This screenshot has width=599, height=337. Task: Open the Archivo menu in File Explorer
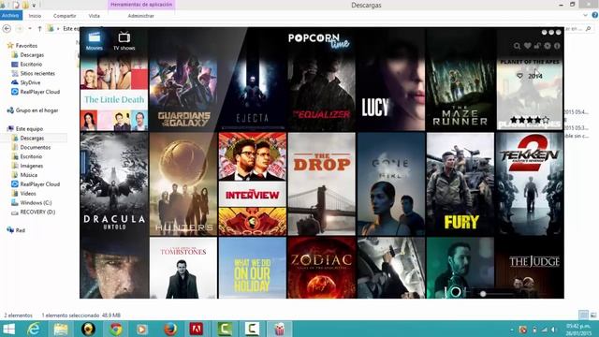[x=10, y=16]
